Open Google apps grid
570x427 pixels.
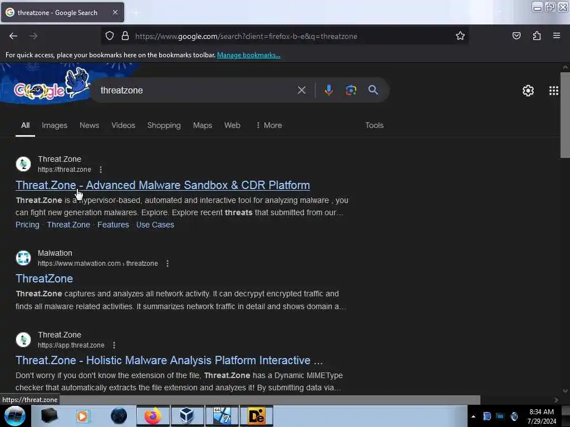click(x=554, y=91)
